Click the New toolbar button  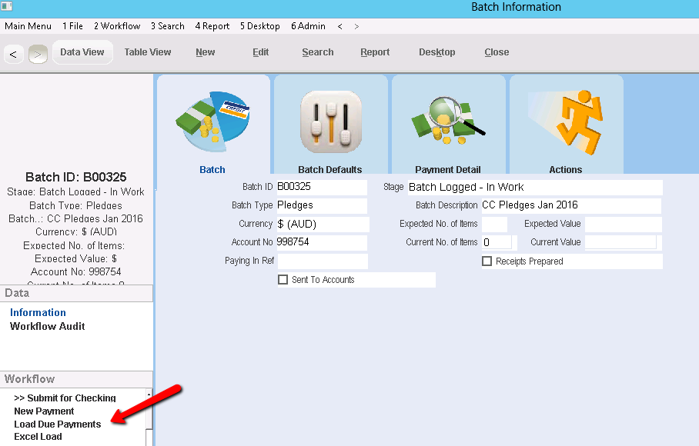pos(206,52)
